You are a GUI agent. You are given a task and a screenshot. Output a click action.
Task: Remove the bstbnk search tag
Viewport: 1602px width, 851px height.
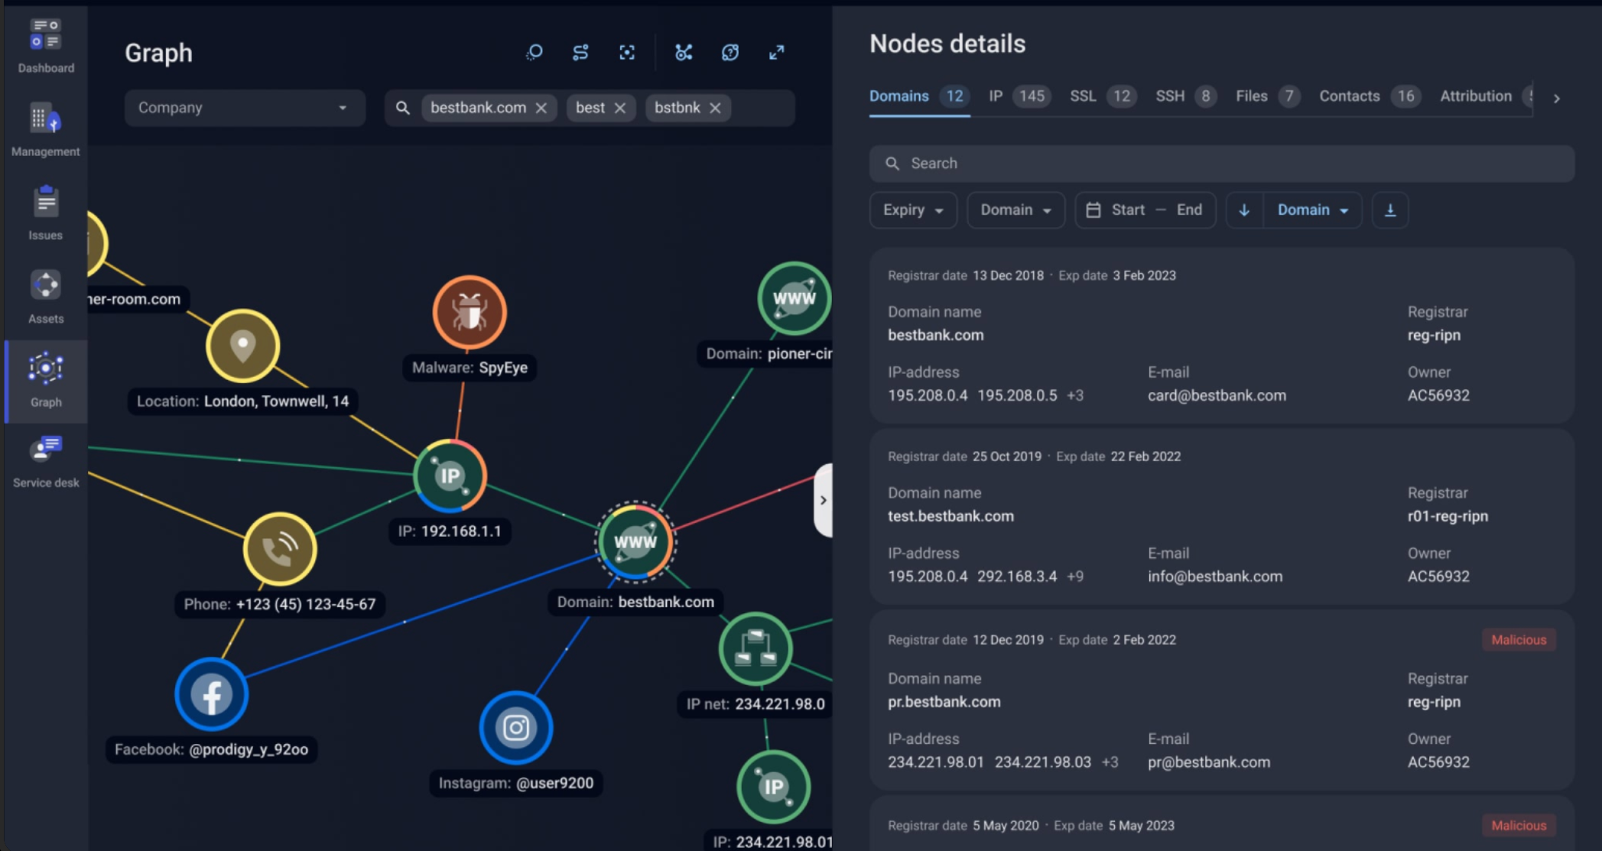(x=715, y=108)
